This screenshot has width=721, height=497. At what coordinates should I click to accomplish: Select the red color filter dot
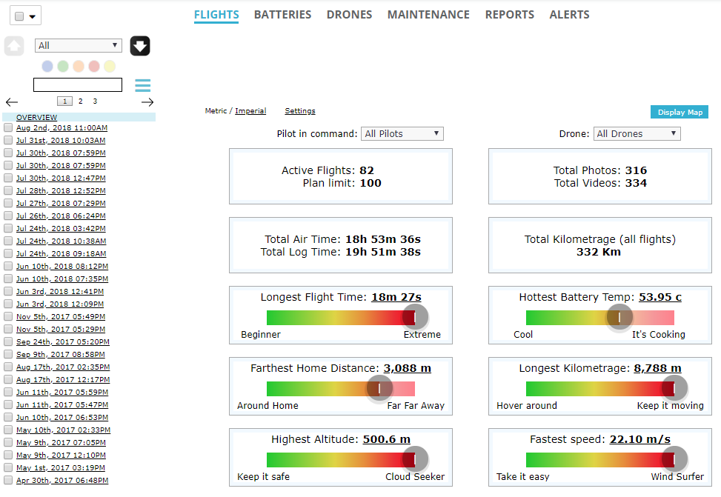tap(94, 66)
